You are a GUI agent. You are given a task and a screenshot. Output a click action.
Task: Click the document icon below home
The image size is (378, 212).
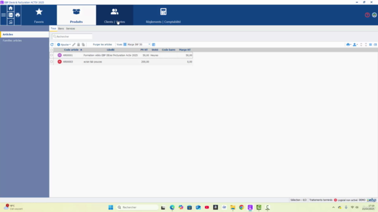11,15
